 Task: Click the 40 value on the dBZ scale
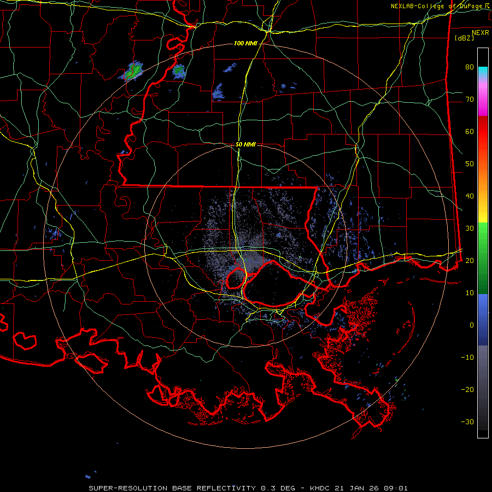[x=470, y=196]
